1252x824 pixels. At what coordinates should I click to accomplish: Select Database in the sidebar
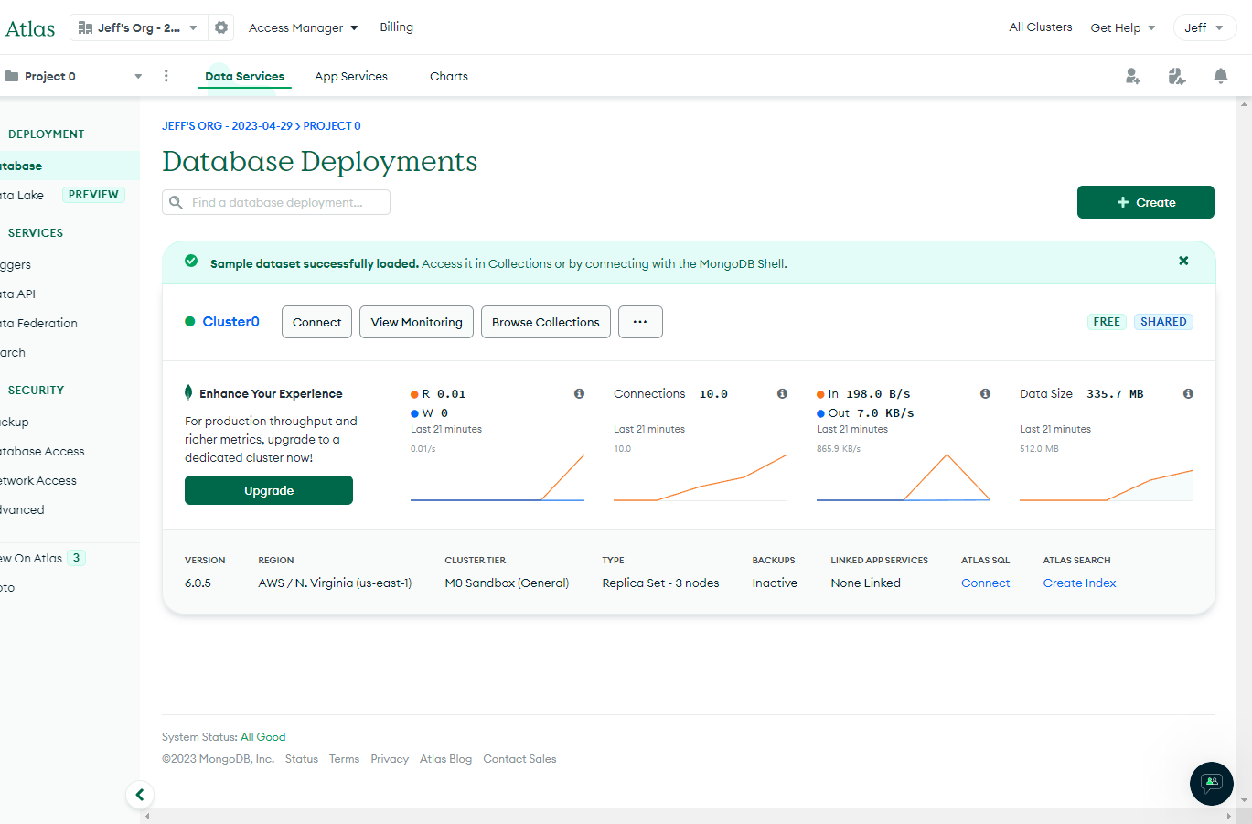[x=70, y=166]
